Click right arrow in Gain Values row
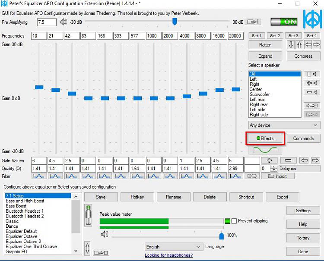The image size is (324, 261). coord(315,160)
